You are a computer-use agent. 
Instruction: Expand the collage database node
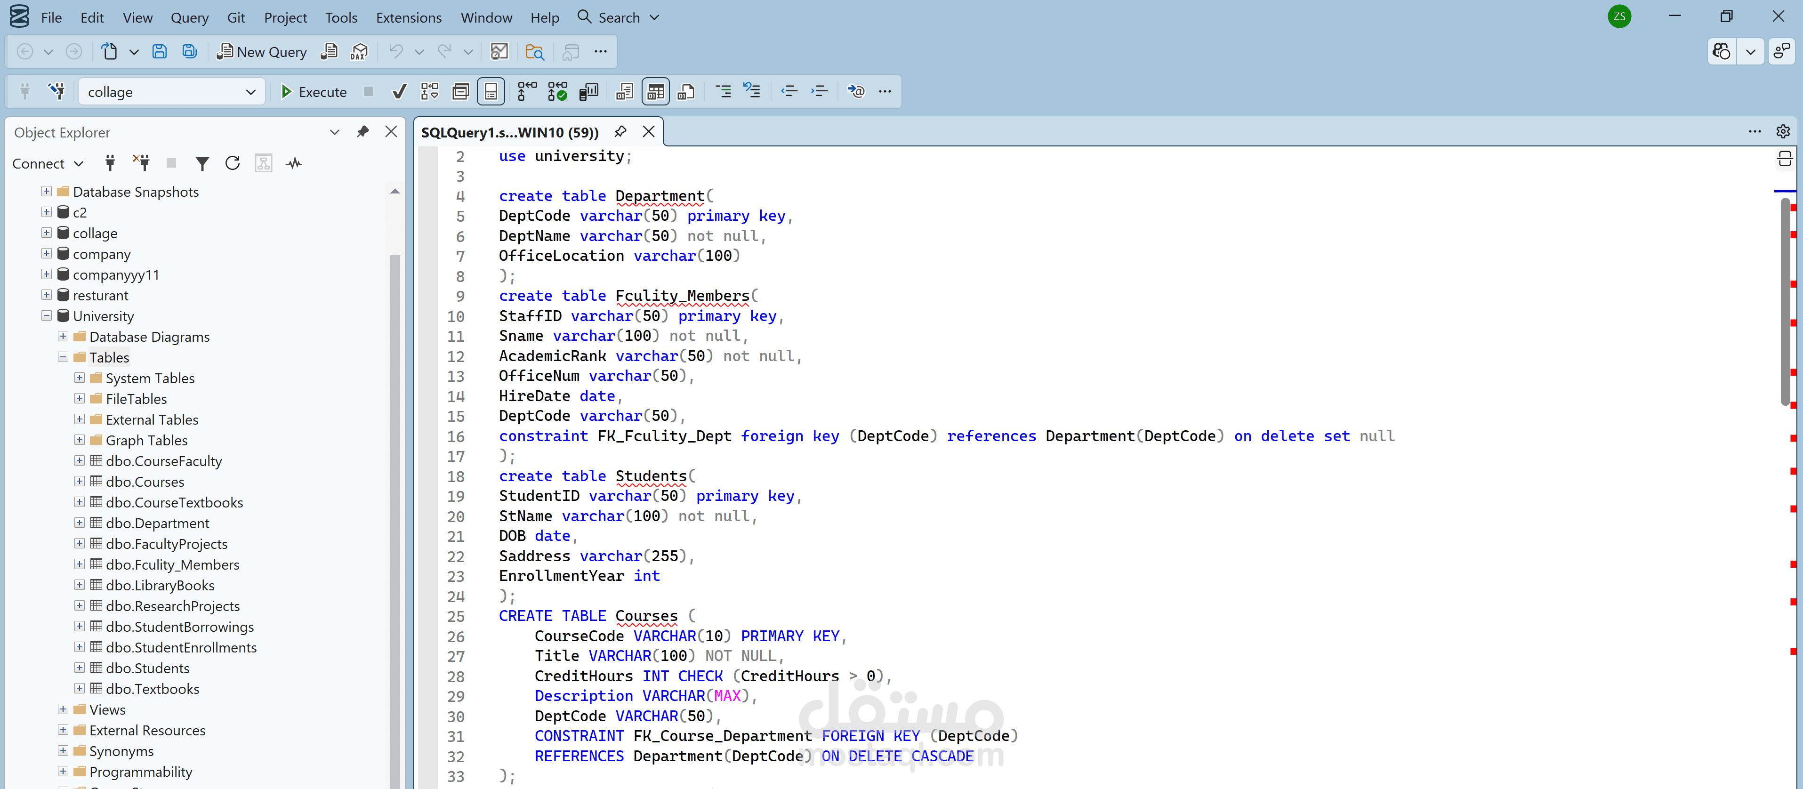[x=46, y=233]
